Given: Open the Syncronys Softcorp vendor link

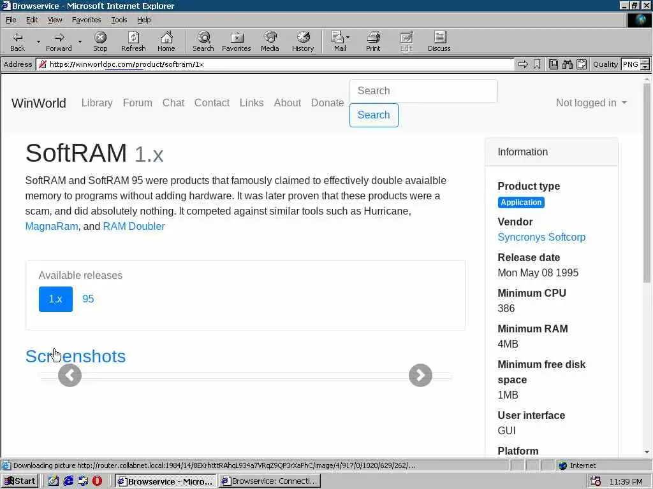Looking at the screenshot, I should coord(541,237).
